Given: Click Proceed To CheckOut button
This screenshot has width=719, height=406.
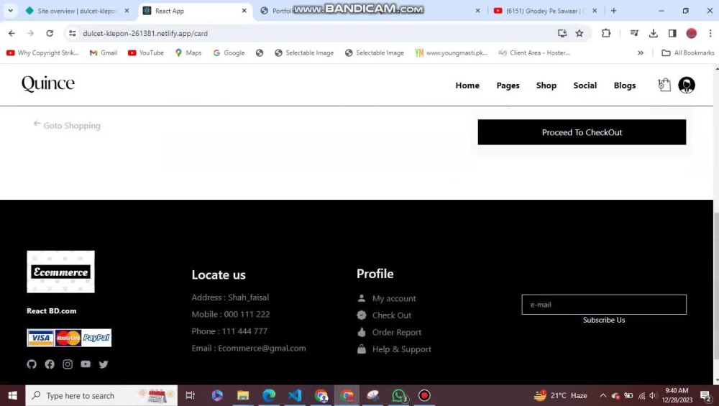Looking at the screenshot, I should pyautogui.click(x=582, y=132).
